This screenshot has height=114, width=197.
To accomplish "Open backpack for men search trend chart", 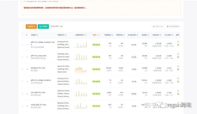I will click(81, 69).
